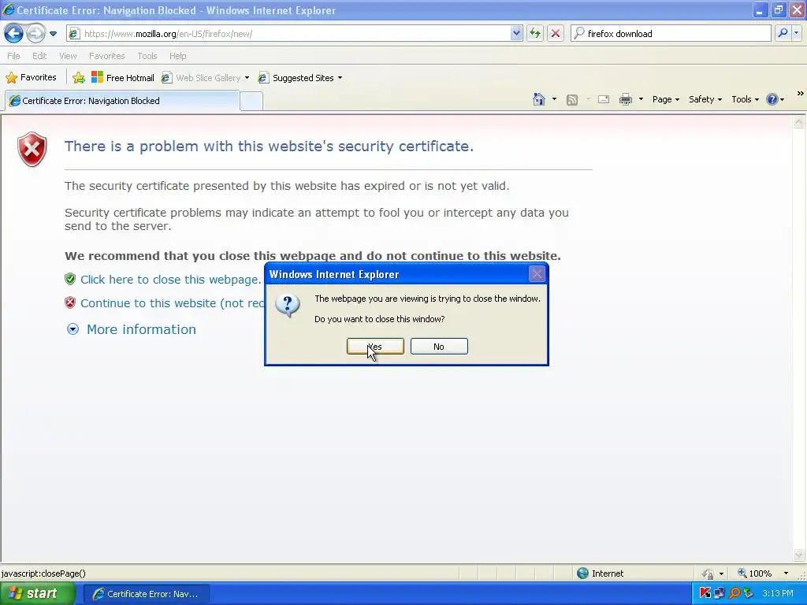Open the Favorites menu
This screenshot has height=605, width=807.
pyautogui.click(x=106, y=56)
